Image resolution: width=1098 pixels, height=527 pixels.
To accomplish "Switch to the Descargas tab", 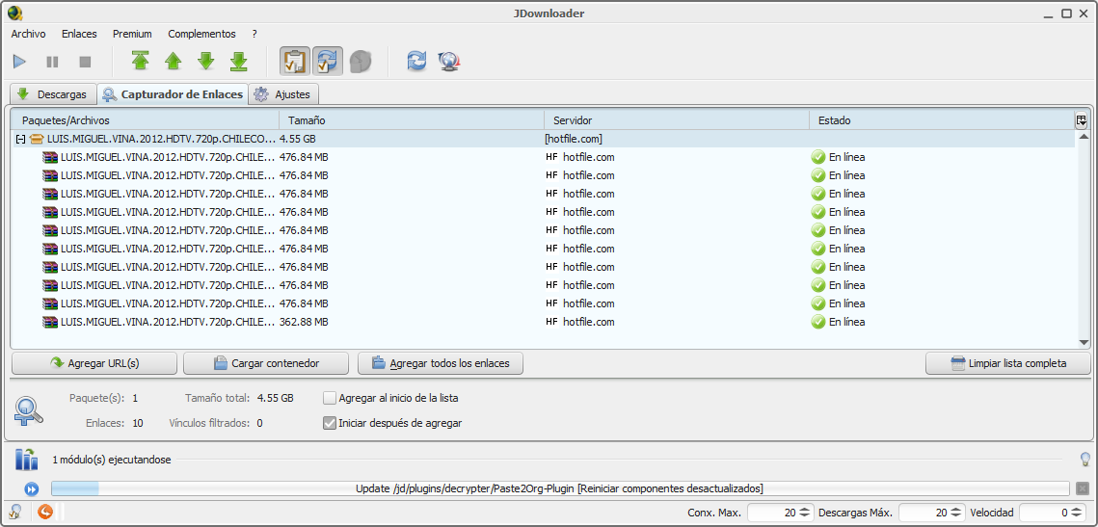I will 53,93.
